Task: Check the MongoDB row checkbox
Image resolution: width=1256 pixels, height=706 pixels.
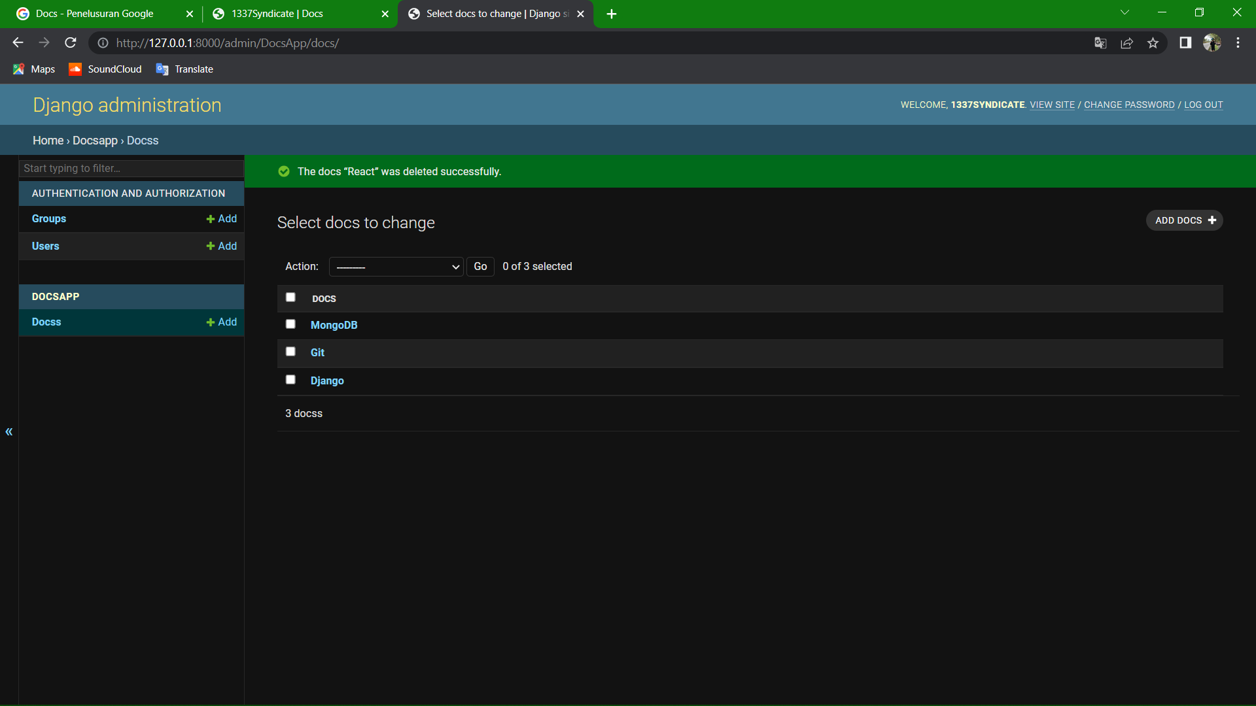Action: (290, 324)
